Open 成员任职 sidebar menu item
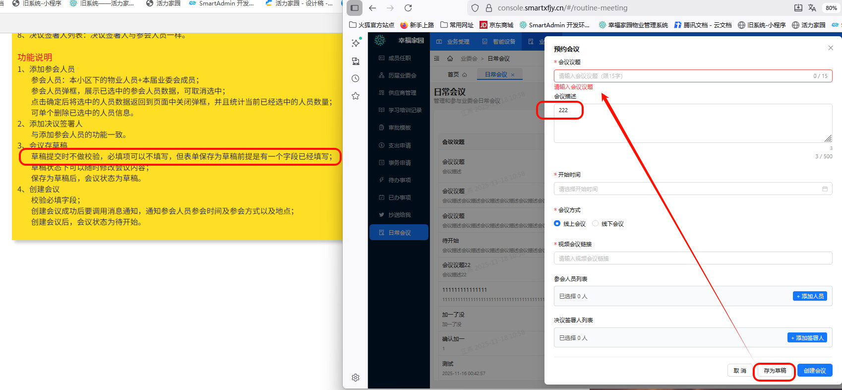 click(x=399, y=58)
